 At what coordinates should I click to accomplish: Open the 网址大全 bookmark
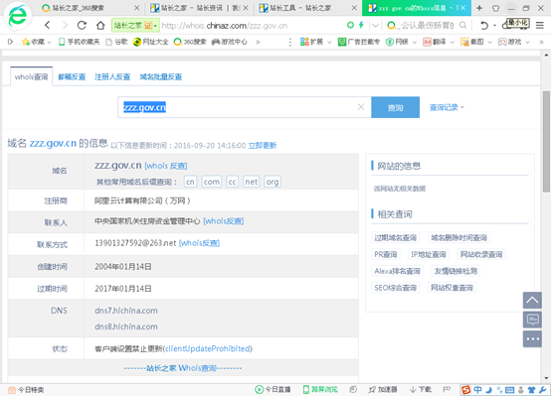[151, 42]
